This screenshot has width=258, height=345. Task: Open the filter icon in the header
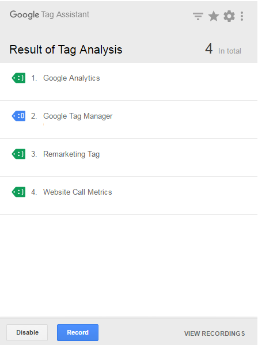198,16
